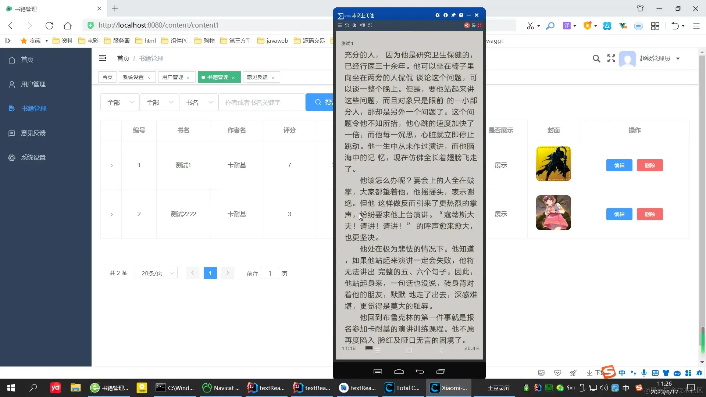Image resolution: width=706 pixels, height=397 pixels.
Task: Open the 20条/页 page size dropdown
Action: coord(156,273)
